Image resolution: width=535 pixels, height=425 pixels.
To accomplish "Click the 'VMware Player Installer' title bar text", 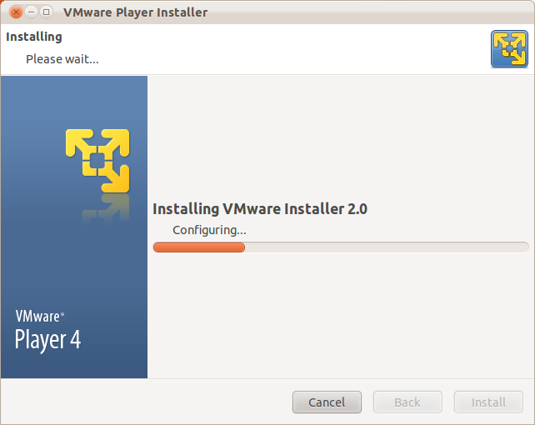I will pos(135,12).
